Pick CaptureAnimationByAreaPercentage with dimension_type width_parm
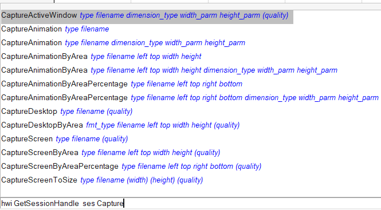Screen dimensions: 381x210 pyautogui.click(x=190, y=98)
